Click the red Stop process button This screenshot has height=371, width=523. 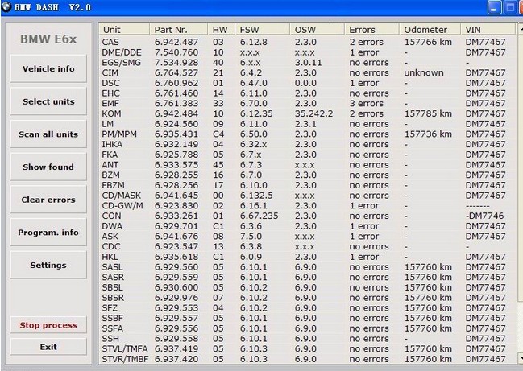pyautogui.click(x=48, y=325)
